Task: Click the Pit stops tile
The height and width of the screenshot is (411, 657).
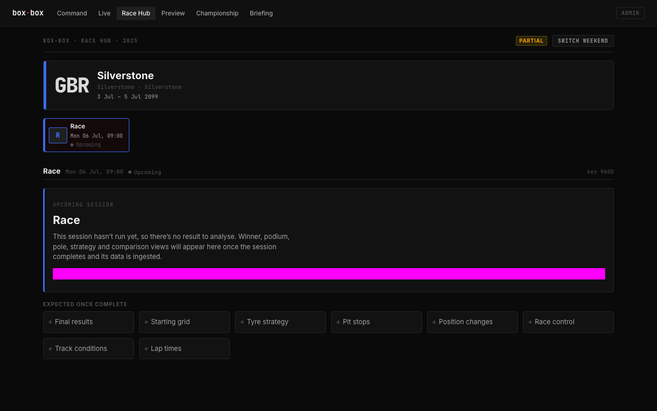Action: 376,322
